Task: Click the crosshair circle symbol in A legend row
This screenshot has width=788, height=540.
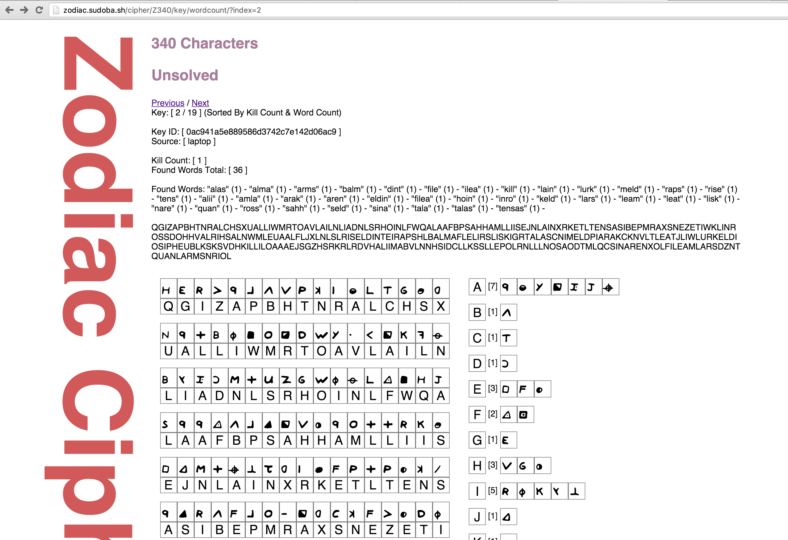Action: 610,287
